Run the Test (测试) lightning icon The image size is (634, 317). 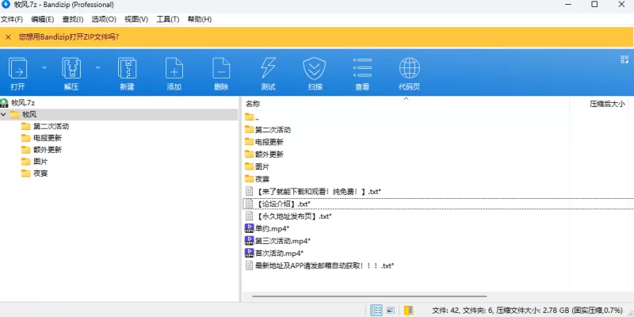tap(268, 68)
